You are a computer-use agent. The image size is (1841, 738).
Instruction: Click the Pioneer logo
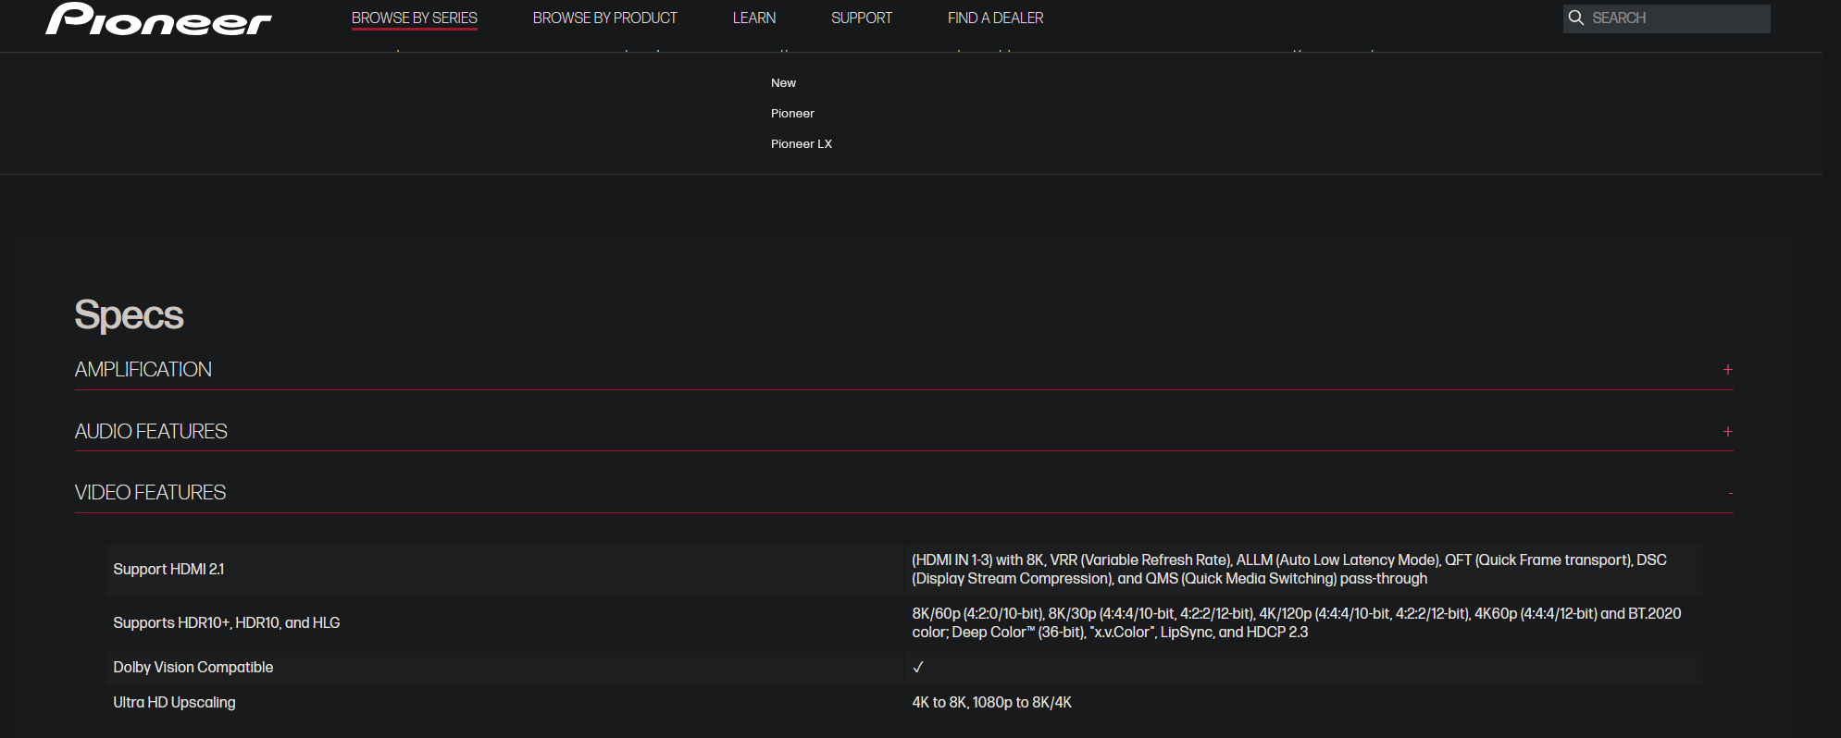point(158,18)
